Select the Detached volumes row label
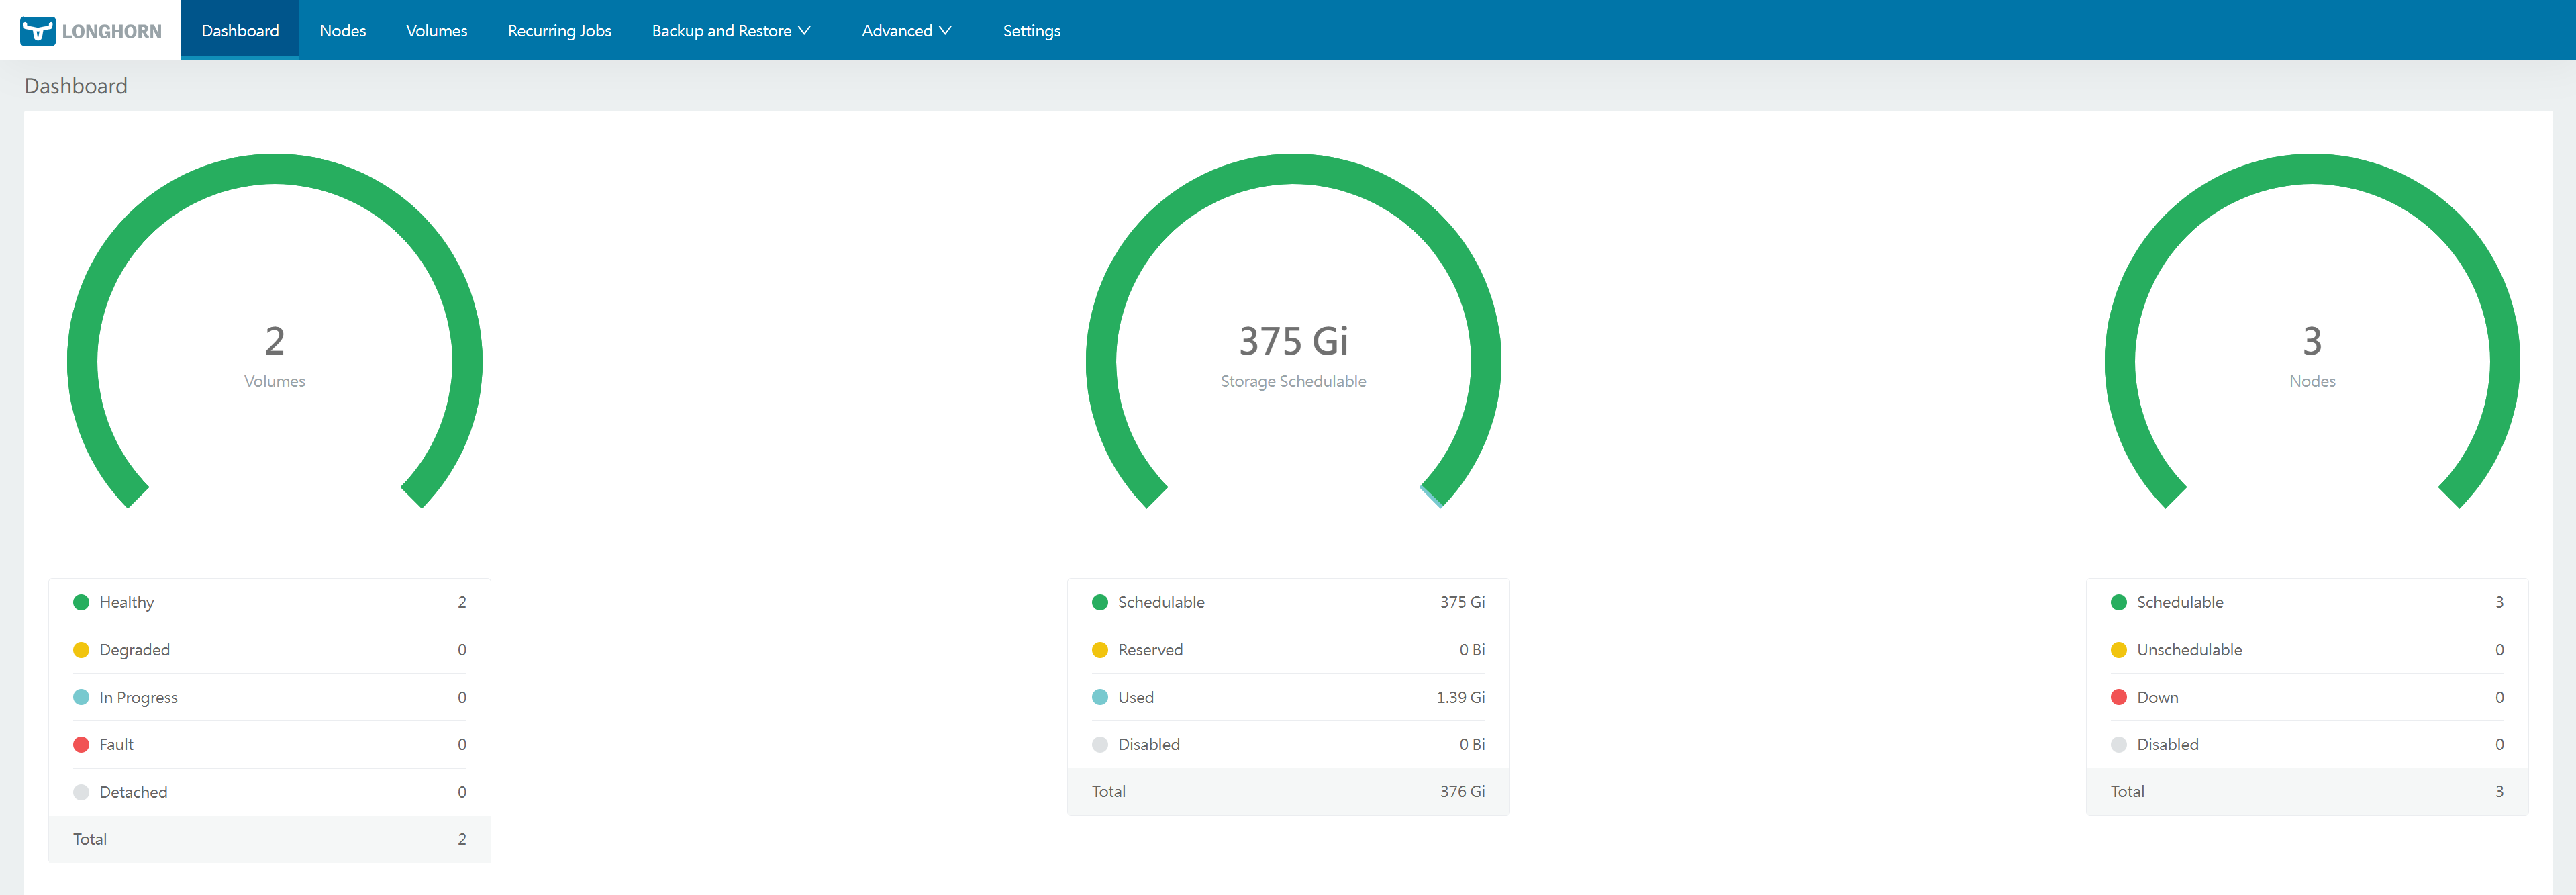The height and width of the screenshot is (895, 2576). pos(134,792)
